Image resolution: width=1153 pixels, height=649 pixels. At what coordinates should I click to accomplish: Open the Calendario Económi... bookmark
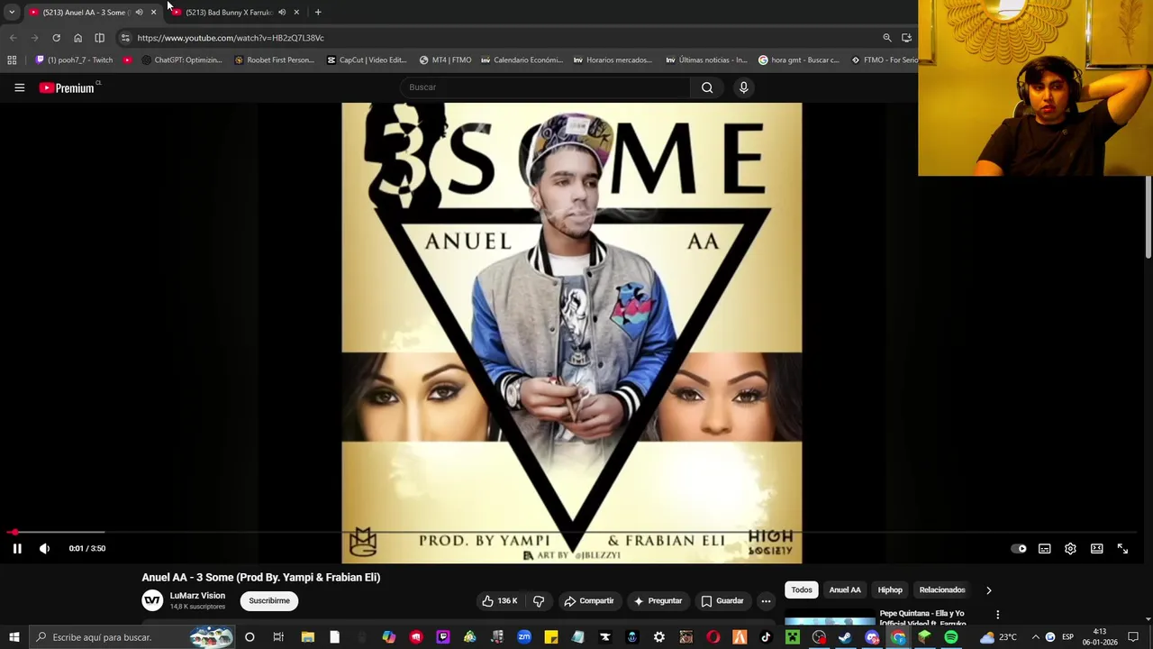click(x=522, y=60)
